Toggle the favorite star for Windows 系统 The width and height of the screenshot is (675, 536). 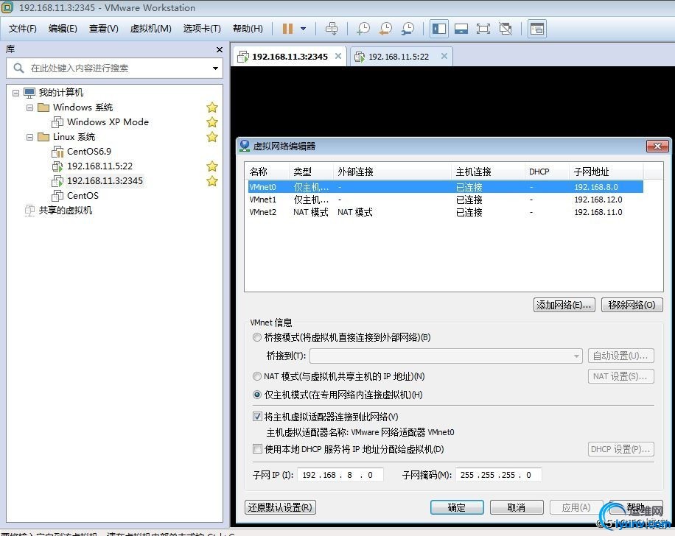(x=211, y=107)
